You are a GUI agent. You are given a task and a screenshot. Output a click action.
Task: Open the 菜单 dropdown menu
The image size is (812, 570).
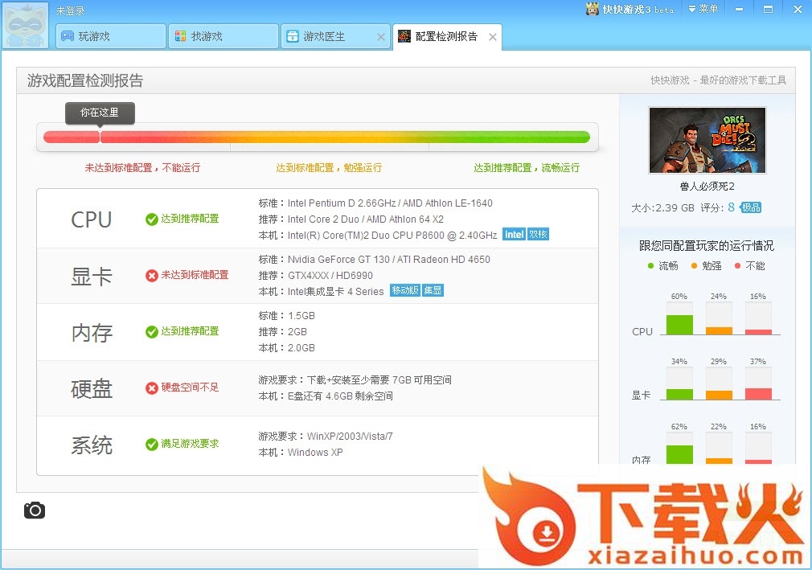(x=703, y=9)
